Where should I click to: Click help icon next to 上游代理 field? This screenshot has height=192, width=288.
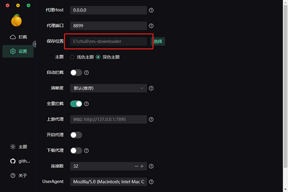click(x=151, y=120)
